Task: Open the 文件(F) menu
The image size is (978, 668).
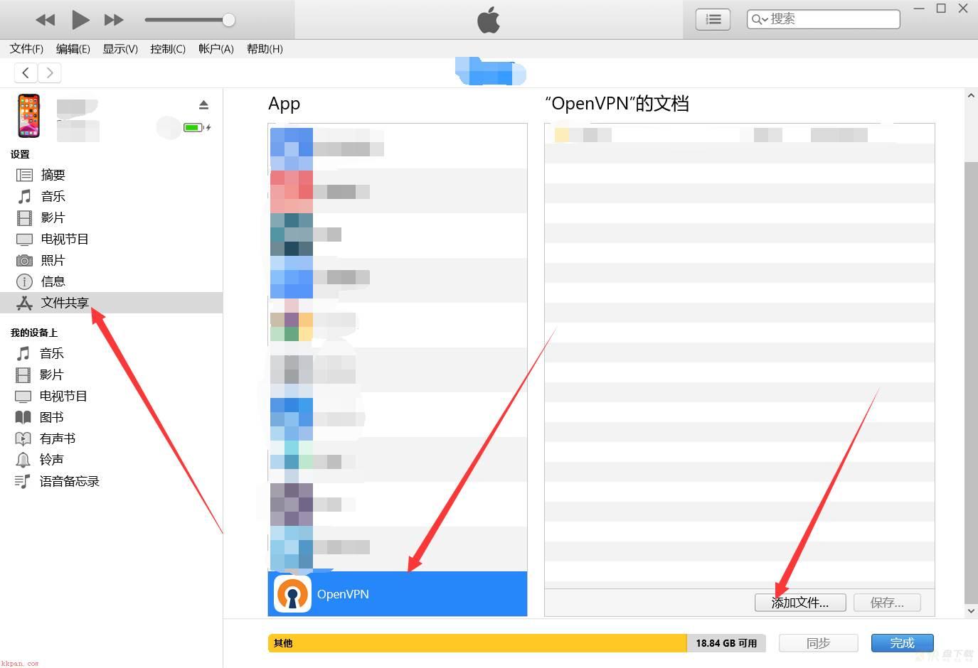Action: [x=26, y=48]
